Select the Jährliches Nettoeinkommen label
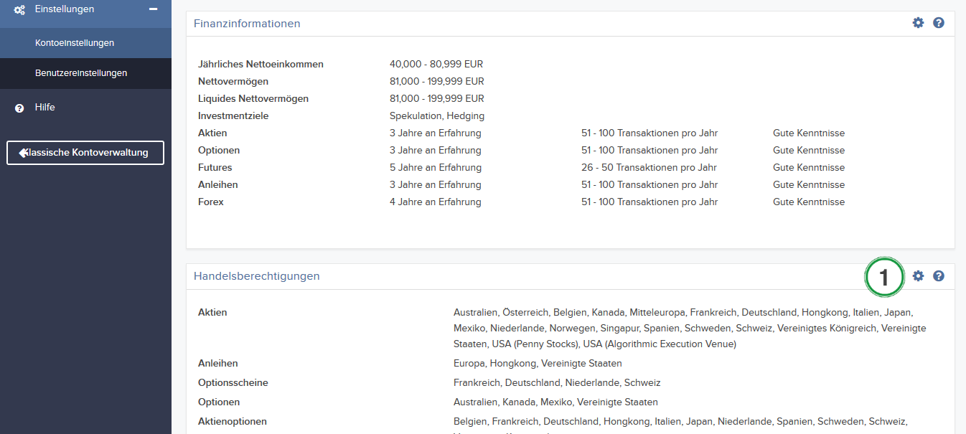This screenshot has width=966, height=434. [x=261, y=65]
